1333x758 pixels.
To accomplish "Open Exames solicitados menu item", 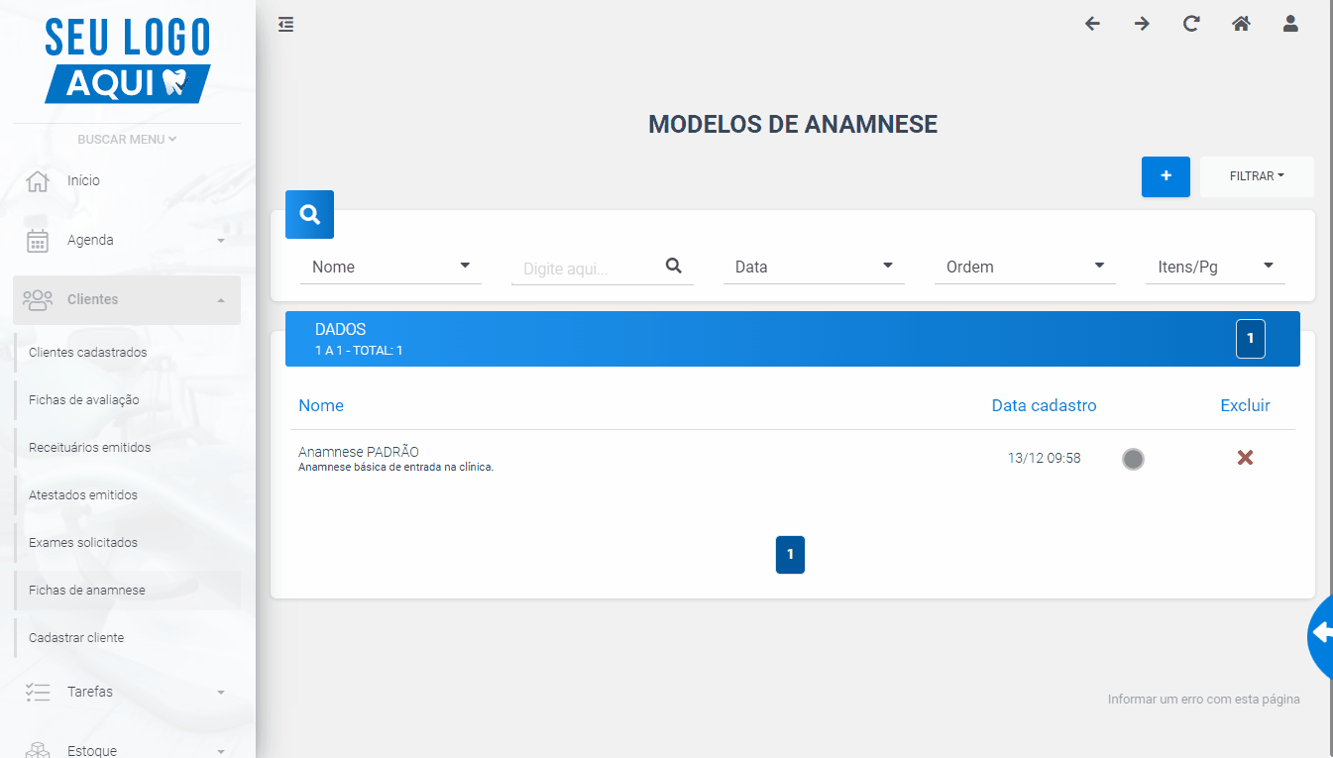I will point(127,543).
